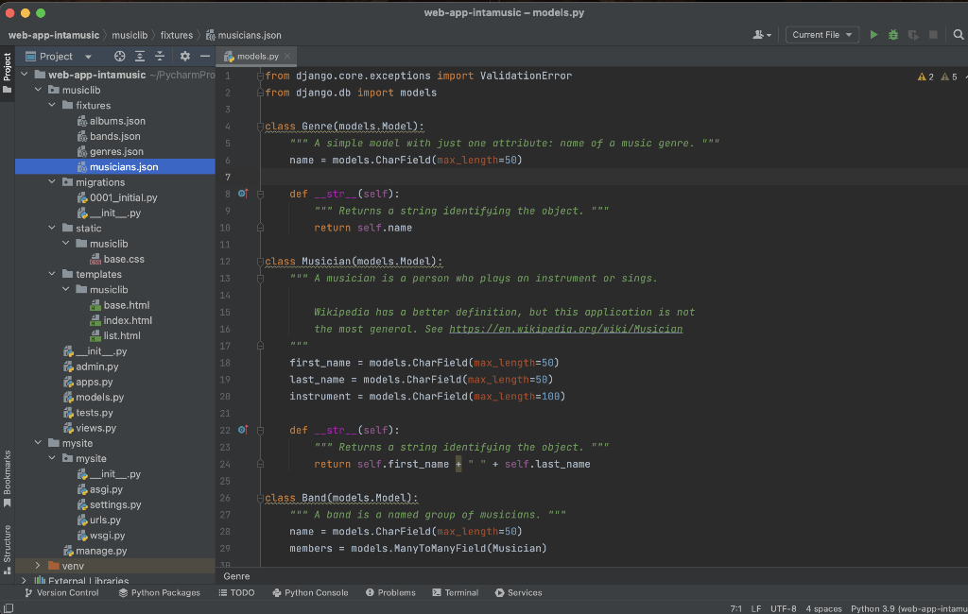Open Search Everywhere magnifying glass

(x=958, y=35)
